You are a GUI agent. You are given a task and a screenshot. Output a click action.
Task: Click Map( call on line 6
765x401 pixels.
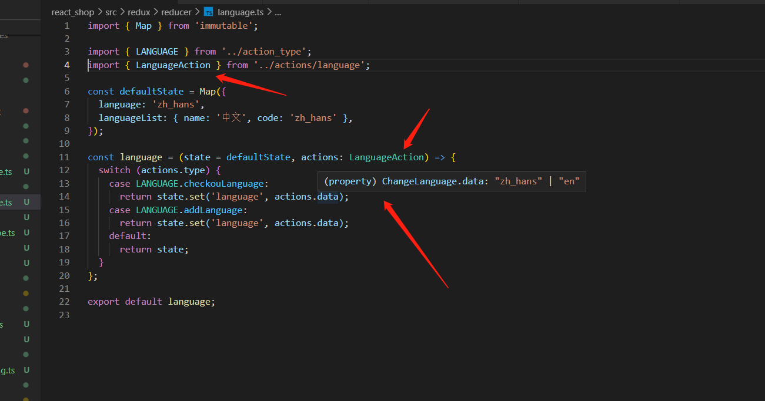click(210, 92)
